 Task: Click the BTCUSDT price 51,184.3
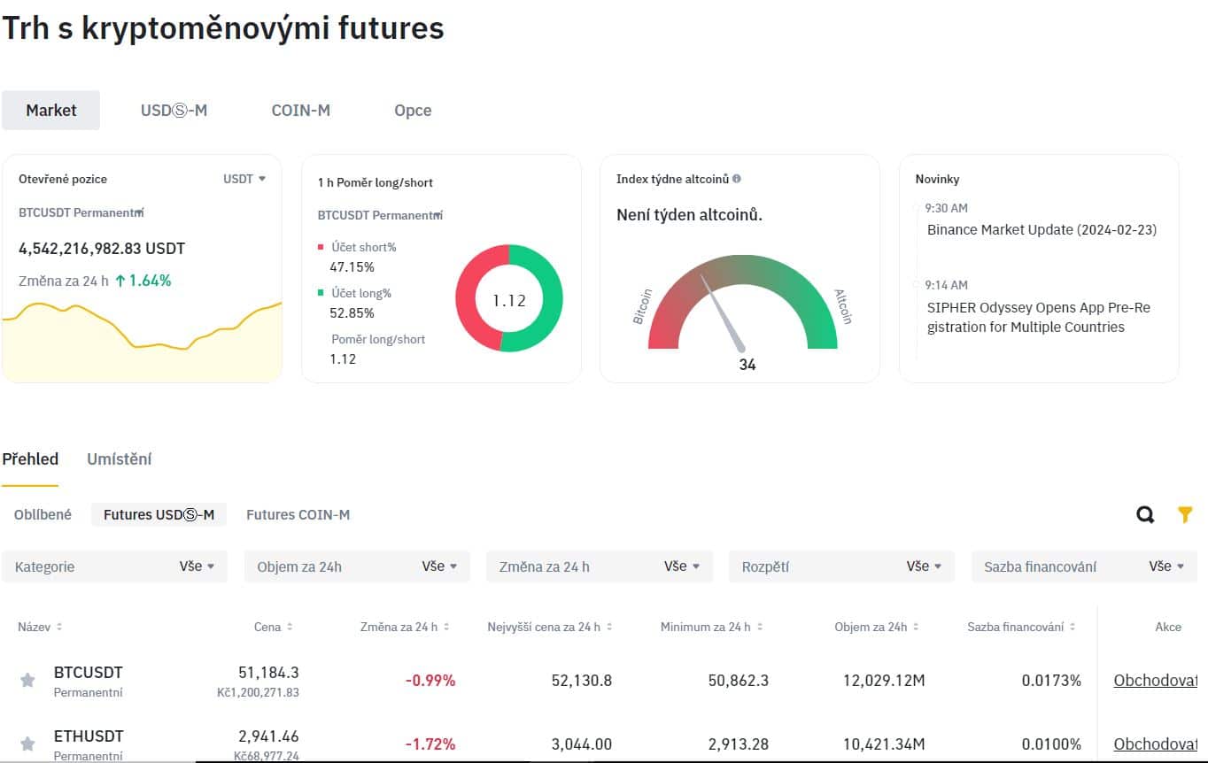click(x=268, y=673)
